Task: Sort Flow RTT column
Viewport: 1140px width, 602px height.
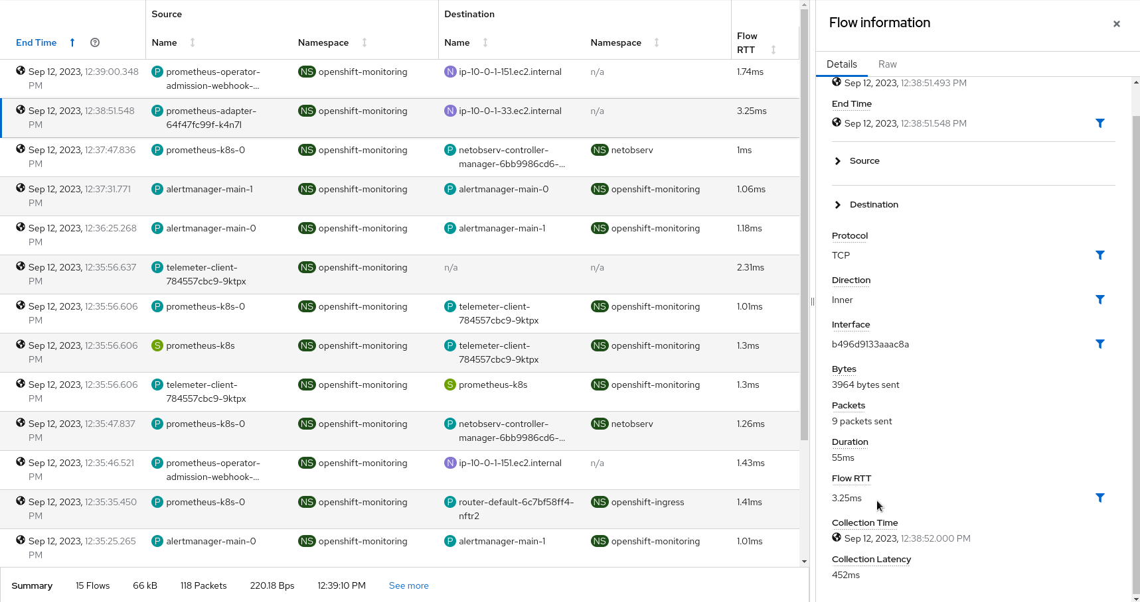Action: [774, 50]
